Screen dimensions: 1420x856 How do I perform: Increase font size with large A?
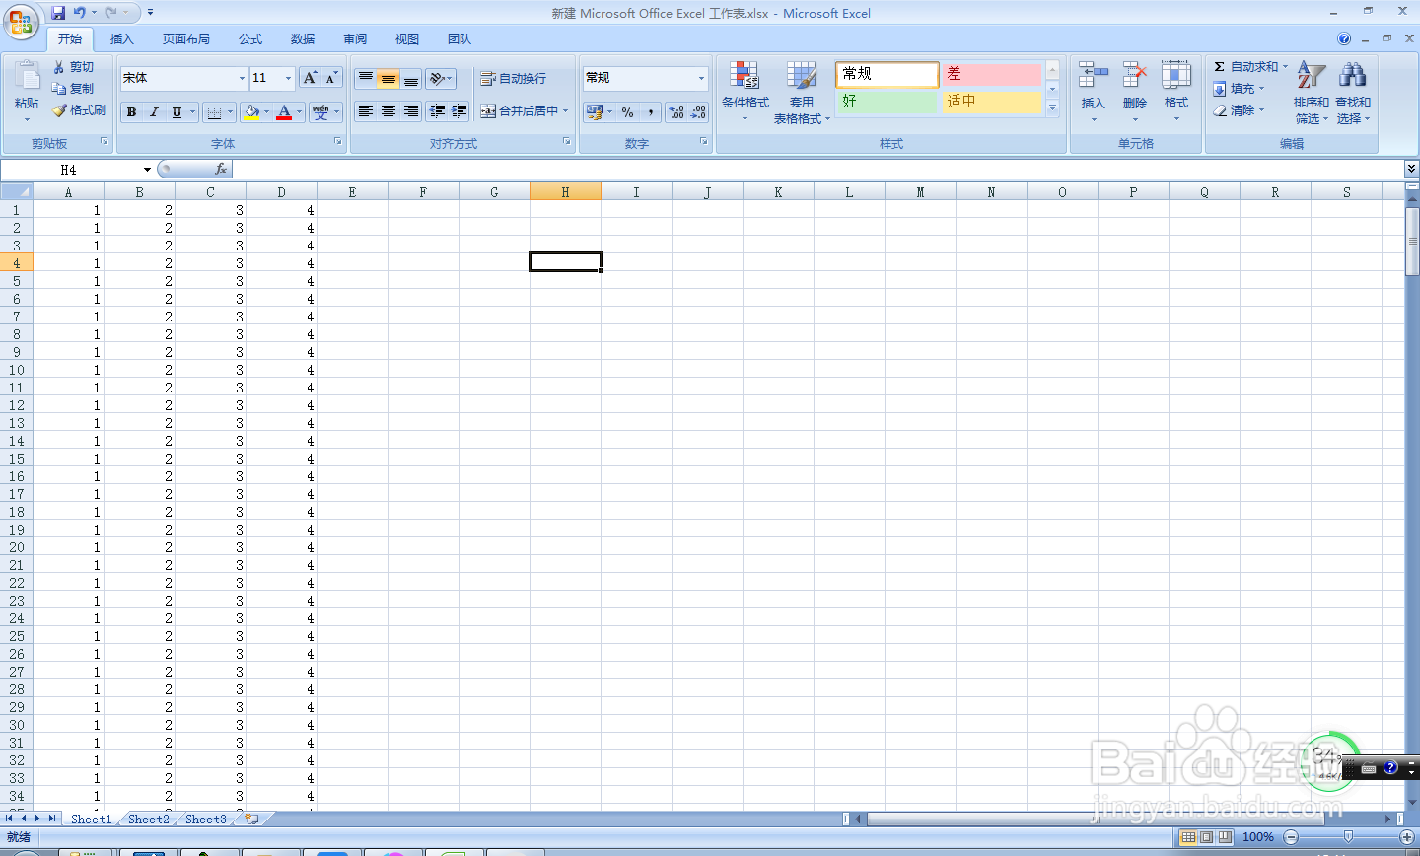tap(310, 78)
